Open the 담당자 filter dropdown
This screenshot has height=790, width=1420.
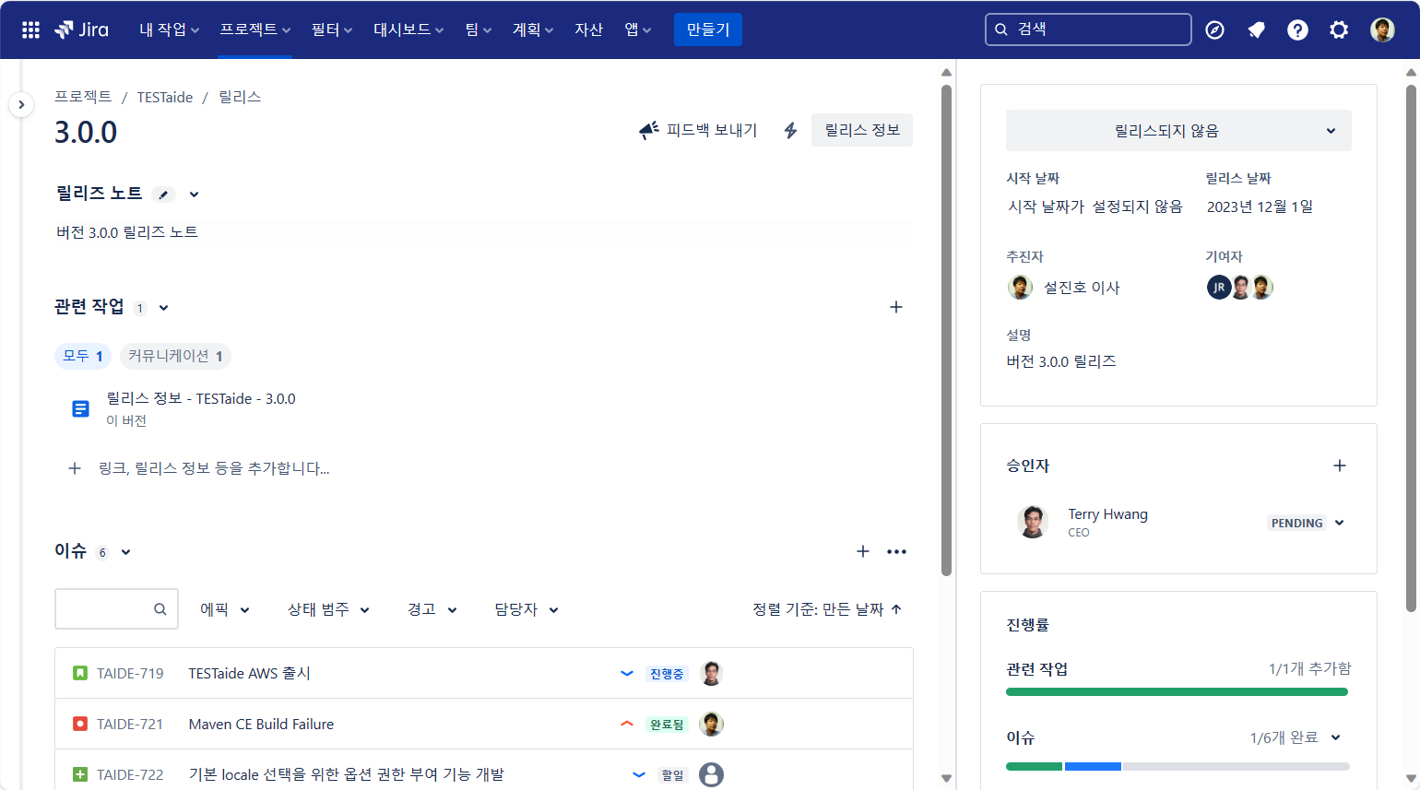coord(527,609)
